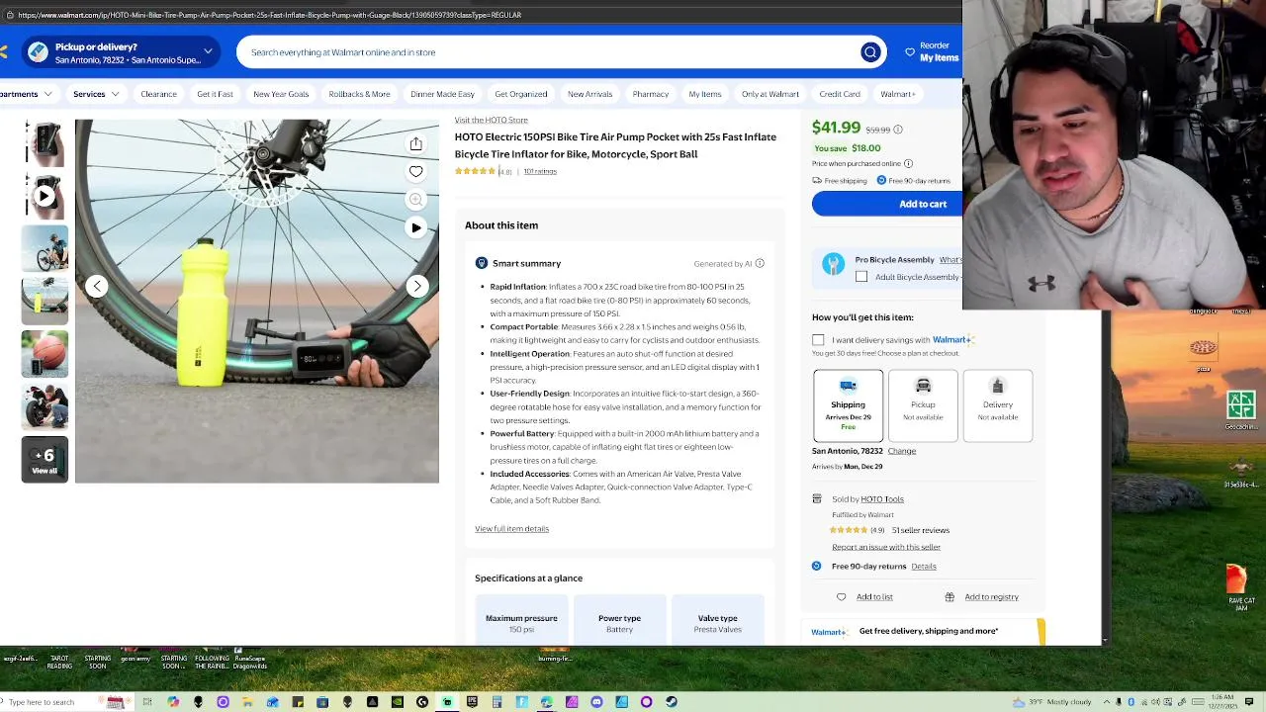The image size is (1266, 712).
Task: Open the Credit Card nav item
Action: click(x=839, y=94)
